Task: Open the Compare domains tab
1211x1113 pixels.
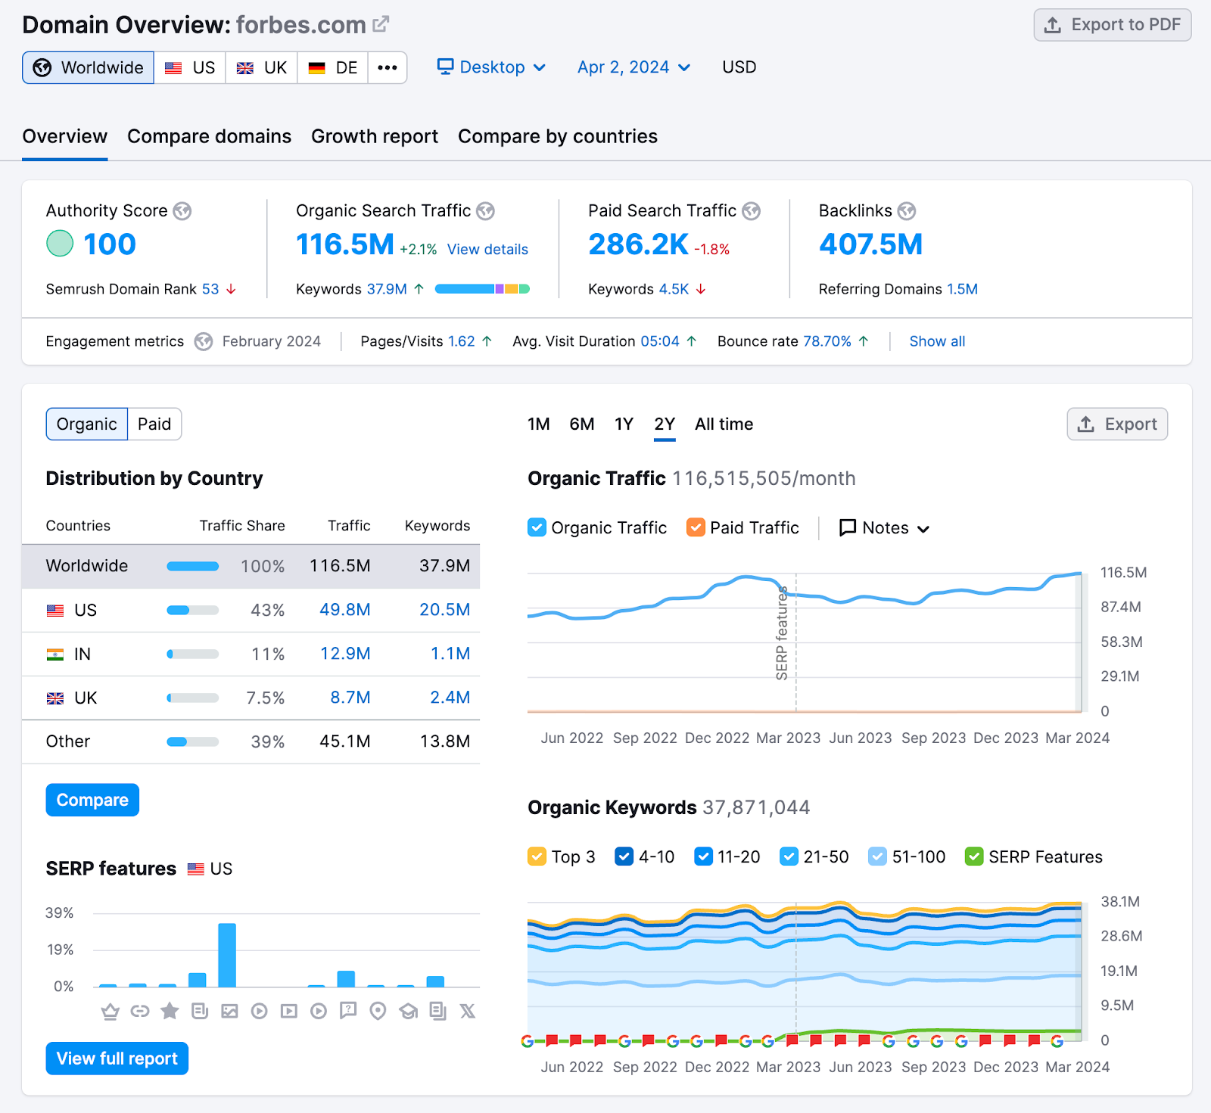Action: point(209,137)
